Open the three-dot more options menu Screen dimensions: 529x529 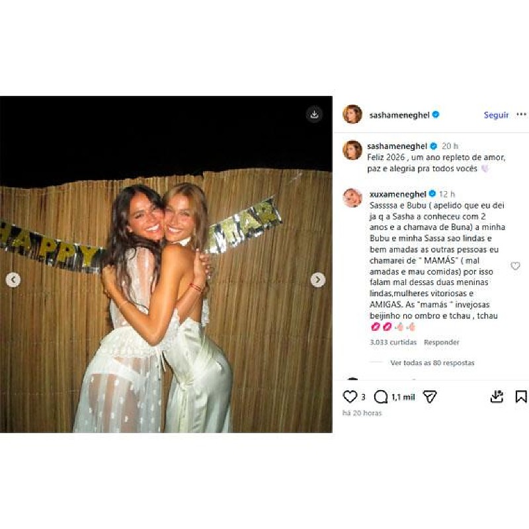coord(521,114)
